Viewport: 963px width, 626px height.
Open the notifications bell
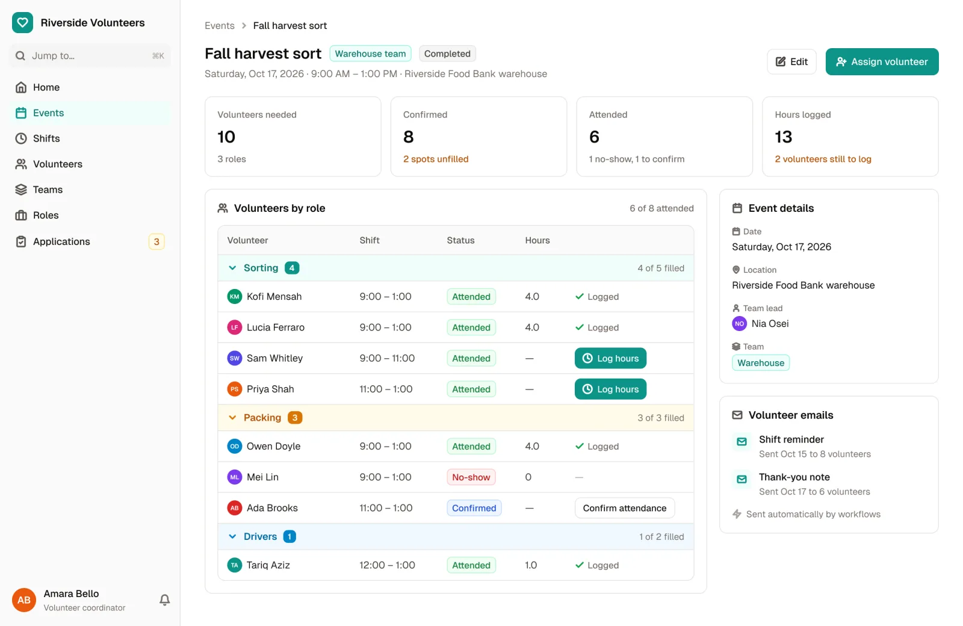click(x=164, y=600)
